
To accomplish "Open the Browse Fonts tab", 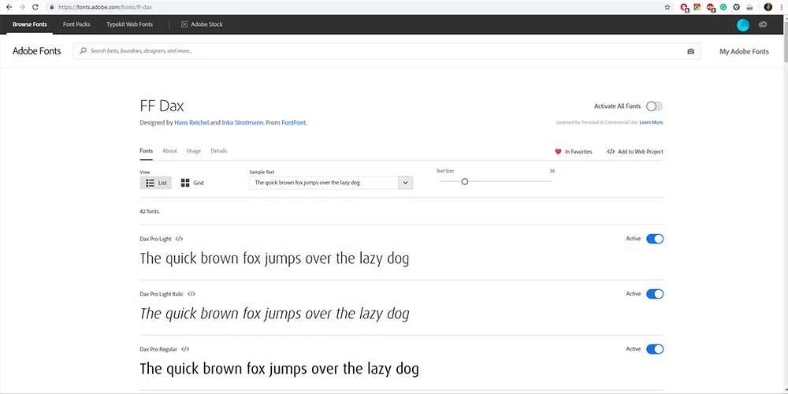I will (x=30, y=24).
